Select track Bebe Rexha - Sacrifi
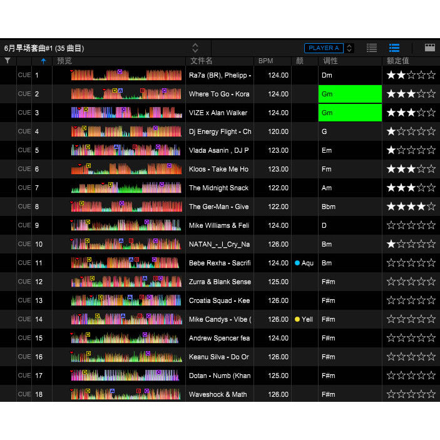This screenshot has height=440, width=440. point(220,263)
